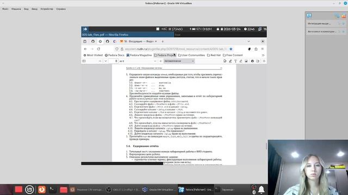The image size is (348, 195).
Task: Open the Вид menu in VirtualBox
Action: (x=26, y=9)
